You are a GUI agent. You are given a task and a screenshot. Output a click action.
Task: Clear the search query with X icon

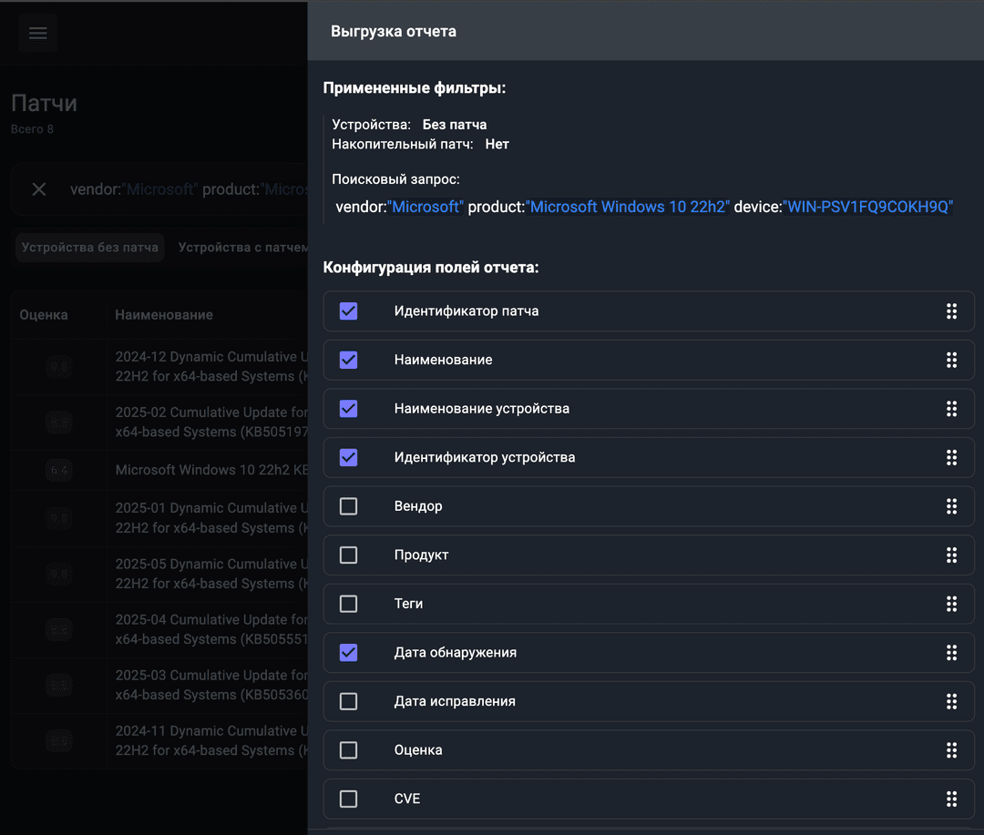[39, 189]
